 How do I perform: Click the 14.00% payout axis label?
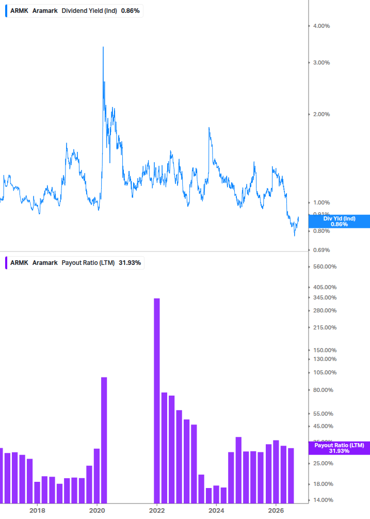click(x=323, y=500)
